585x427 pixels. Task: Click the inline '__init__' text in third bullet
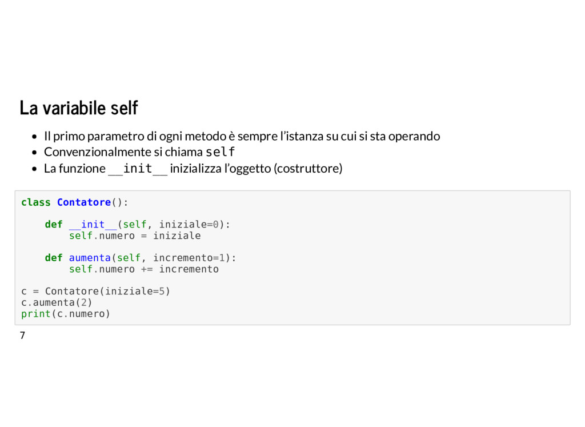(x=138, y=169)
